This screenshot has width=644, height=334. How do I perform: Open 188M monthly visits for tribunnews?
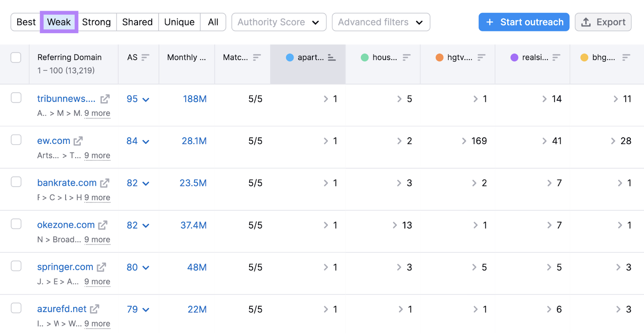(195, 99)
